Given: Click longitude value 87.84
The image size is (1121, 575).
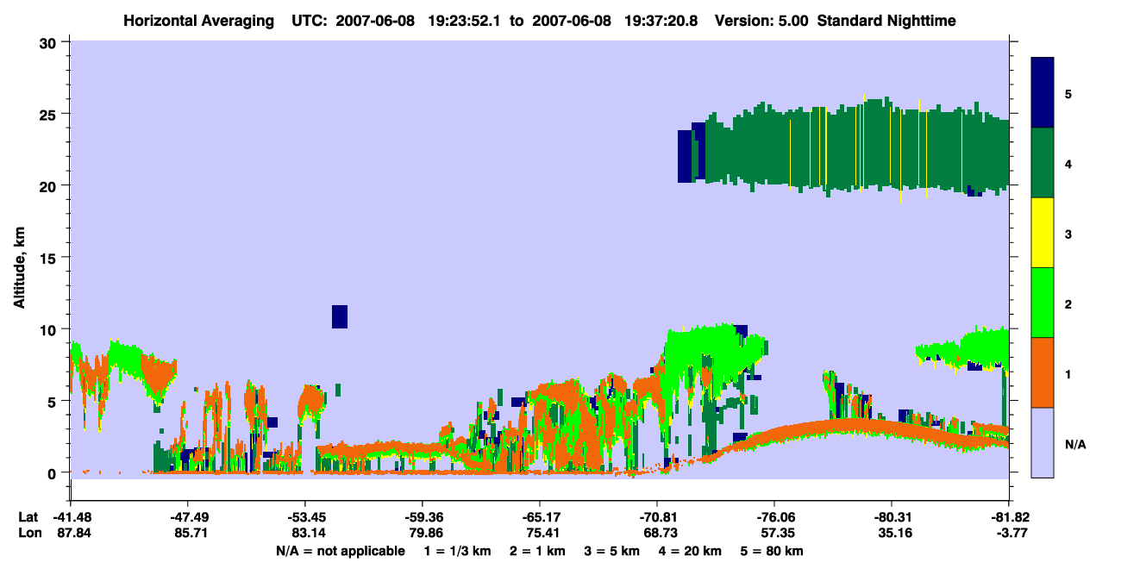Looking at the screenshot, I should click(x=73, y=533).
